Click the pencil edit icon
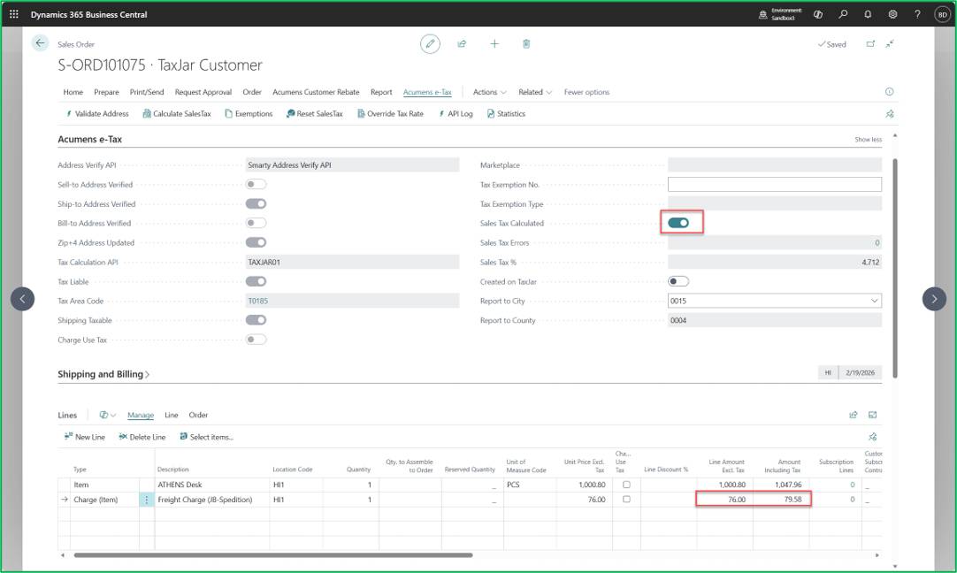Image resolution: width=957 pixels, height=573 pixels. [x=430, y=44]
